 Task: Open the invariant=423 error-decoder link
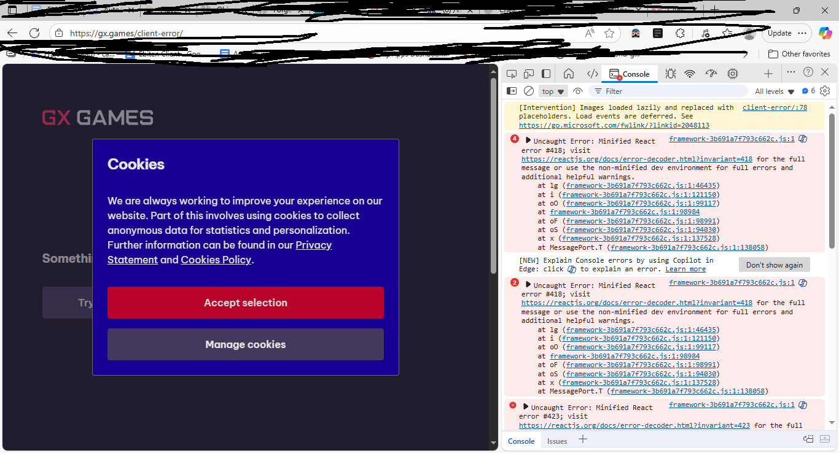[634, 425]
